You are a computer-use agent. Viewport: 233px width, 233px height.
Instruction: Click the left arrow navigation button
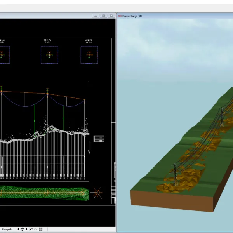(18, 229)
